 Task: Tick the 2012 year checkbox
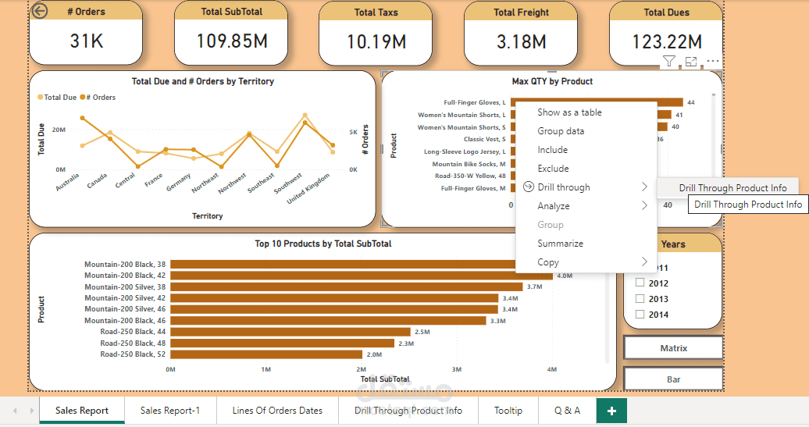pos(640,283)
